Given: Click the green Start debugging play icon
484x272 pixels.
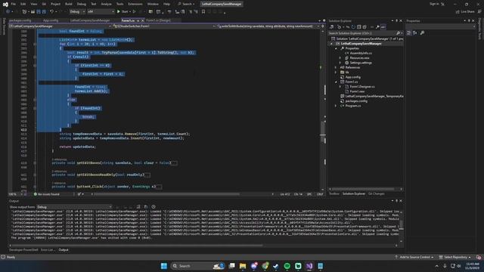Looking at the screenshot, I should click(x=119, y=12).
